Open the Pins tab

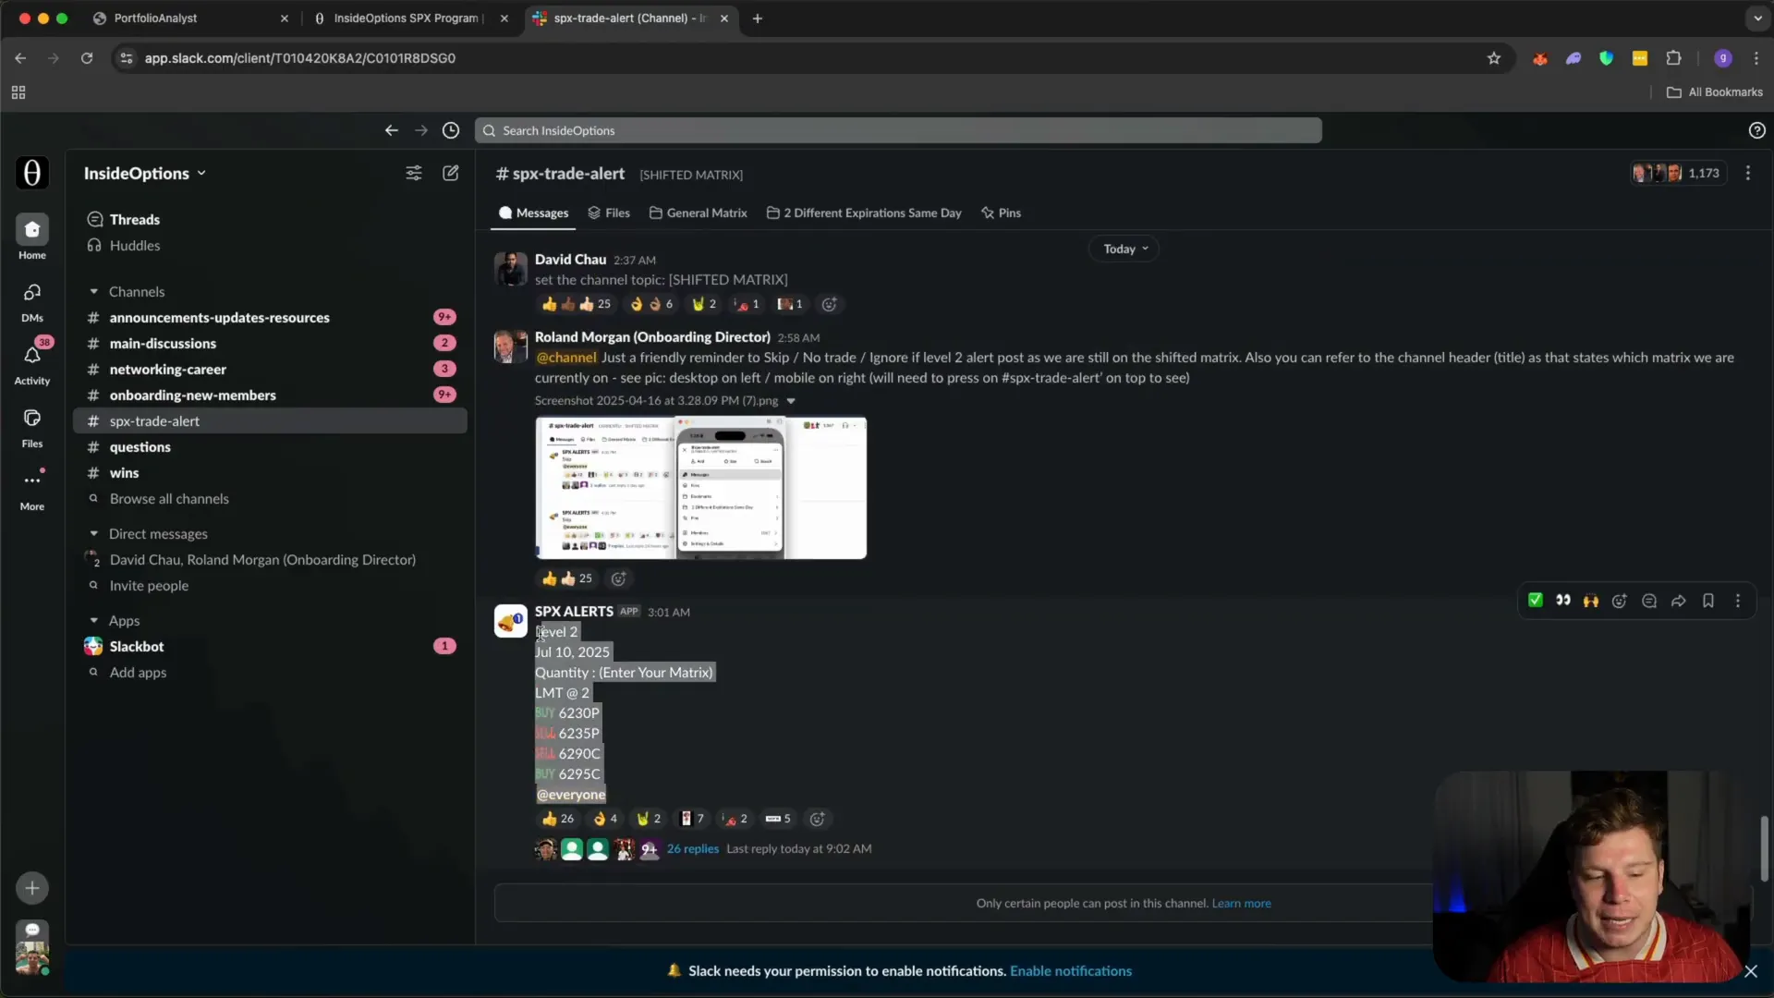coord(1001,213)
